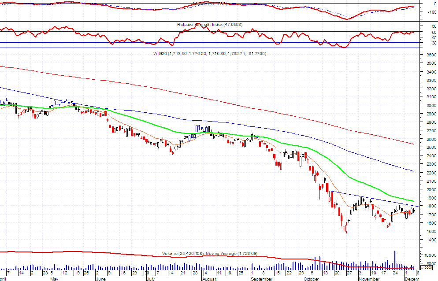
Task: Select the 1600 price axis label
Action: (431, 223)
